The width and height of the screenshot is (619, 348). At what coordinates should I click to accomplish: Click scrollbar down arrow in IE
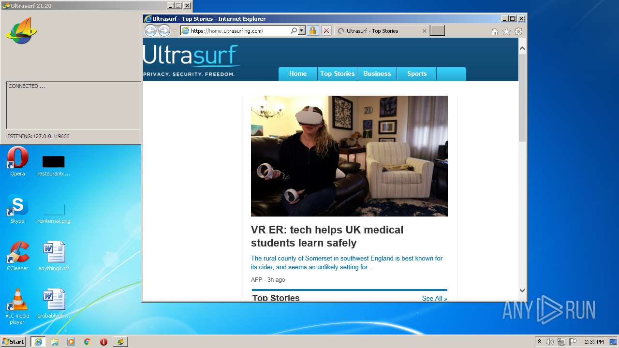(522, 290)
